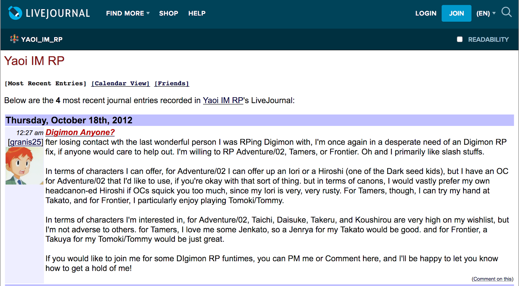The image size is (519, 286).
Task: Go to Calendar View
Action: [x=120, y=83]
